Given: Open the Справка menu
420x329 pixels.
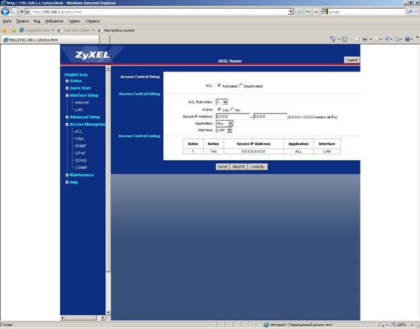Looking at the screenshot, I should click(92, 21).
